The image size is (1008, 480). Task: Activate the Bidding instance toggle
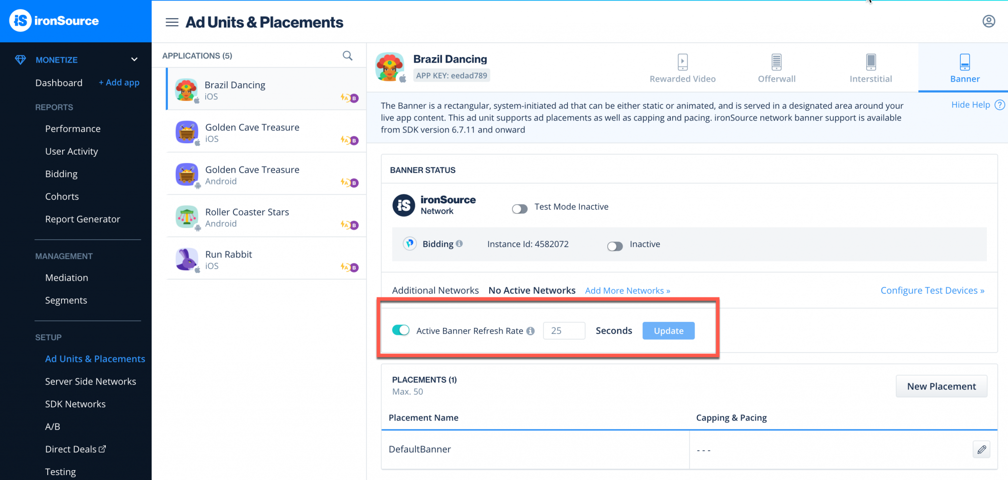pyautogui.click(x=615, y=246)
